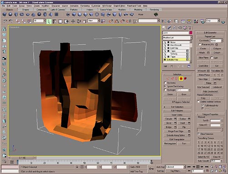Screen dimensions: 228x174
Task: Open Extrude settings dialog box icon
Action: coord(175,119)
